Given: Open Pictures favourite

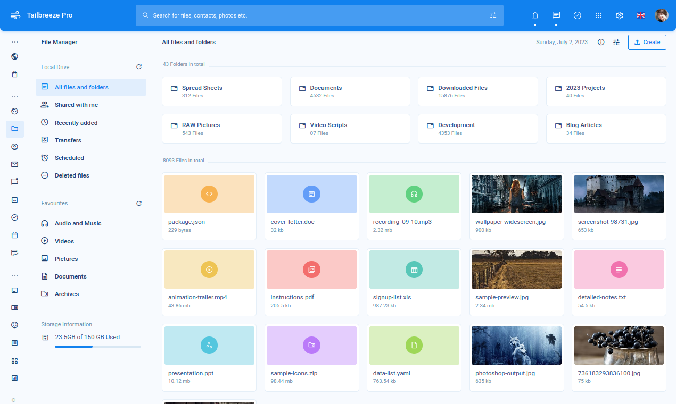Looking at the screenshot, I should pos(91,259).
